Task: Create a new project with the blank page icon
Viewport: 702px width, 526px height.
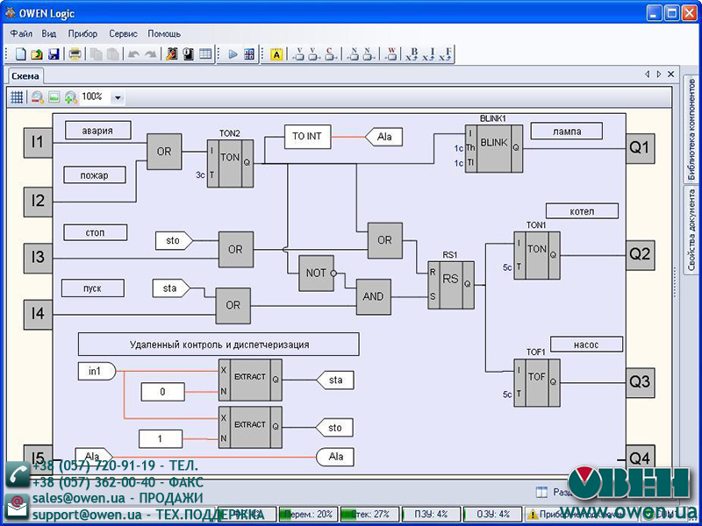Action: click(x=20, y=54)
